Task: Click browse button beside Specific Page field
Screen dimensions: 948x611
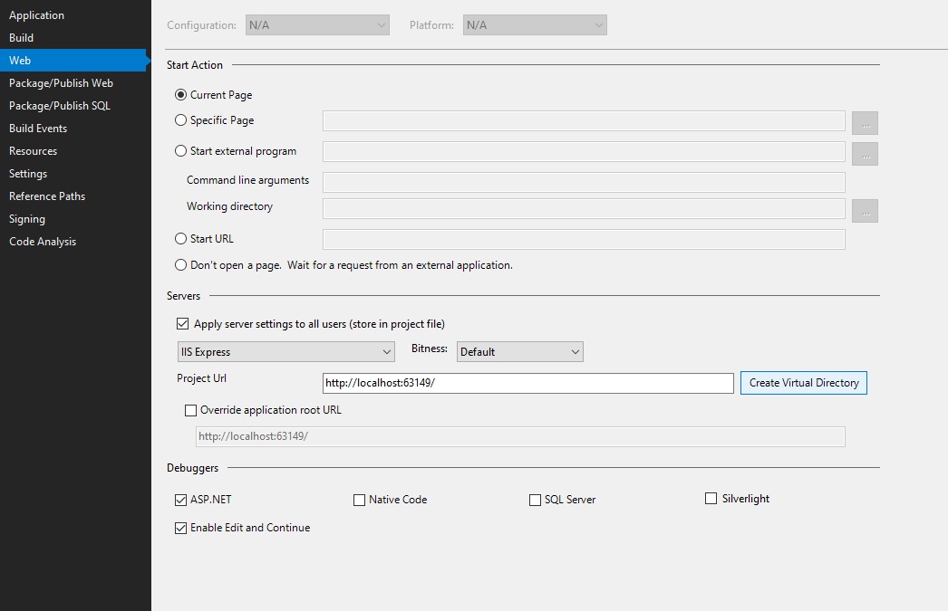Action: coord(865,122)
